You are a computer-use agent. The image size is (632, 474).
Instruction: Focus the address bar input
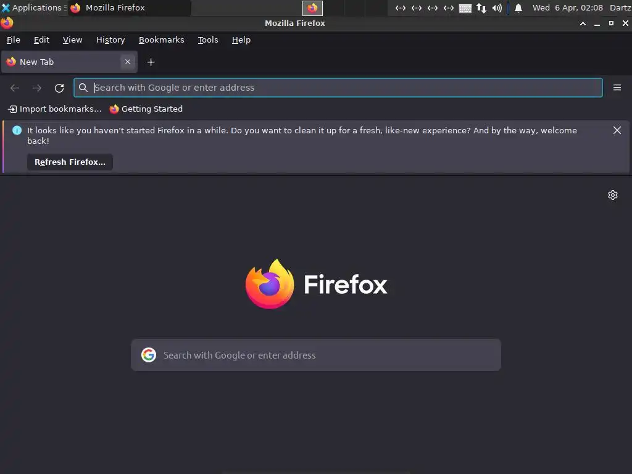click(x=338, y=88)
